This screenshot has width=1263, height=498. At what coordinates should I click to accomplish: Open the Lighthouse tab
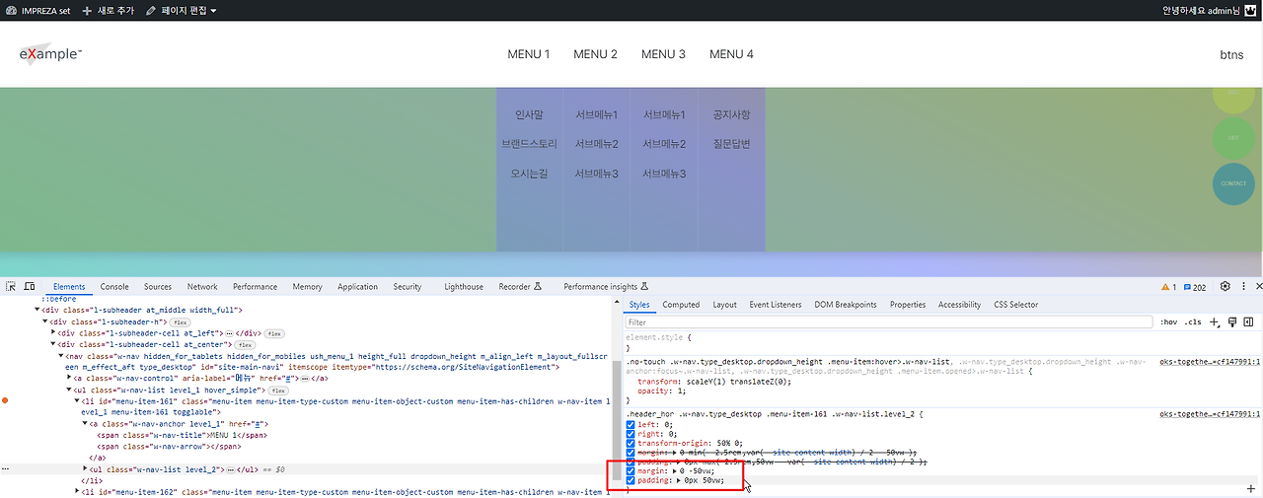464,287
